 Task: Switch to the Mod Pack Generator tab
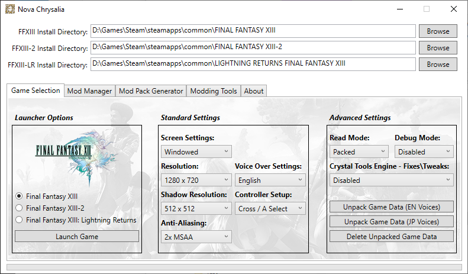pyautogui.click(x=151, y=91)
